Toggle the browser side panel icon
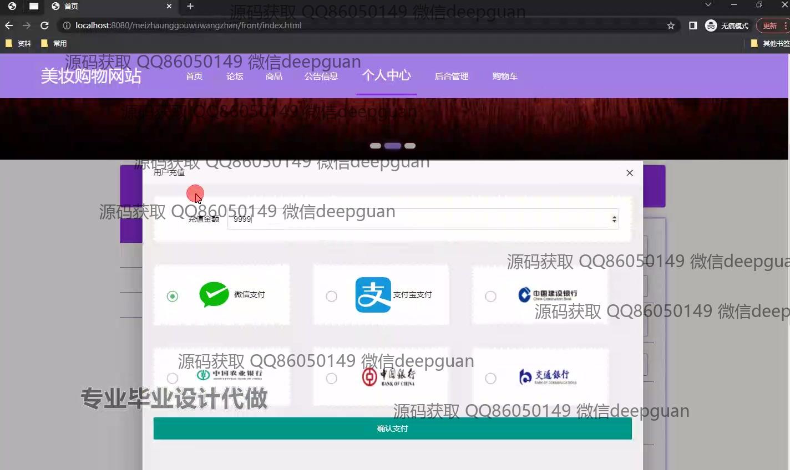790x470 pixels. coord(693,25)
